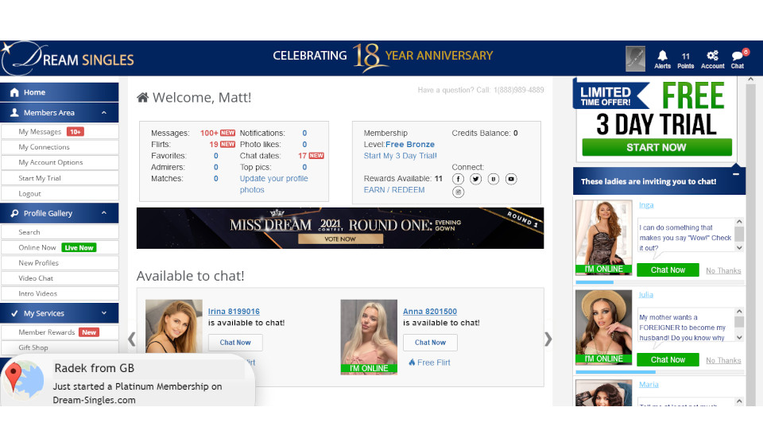Click the EARN / REDEEM link
This screenshot has width=763, height=446.
(x=394, y=190)
